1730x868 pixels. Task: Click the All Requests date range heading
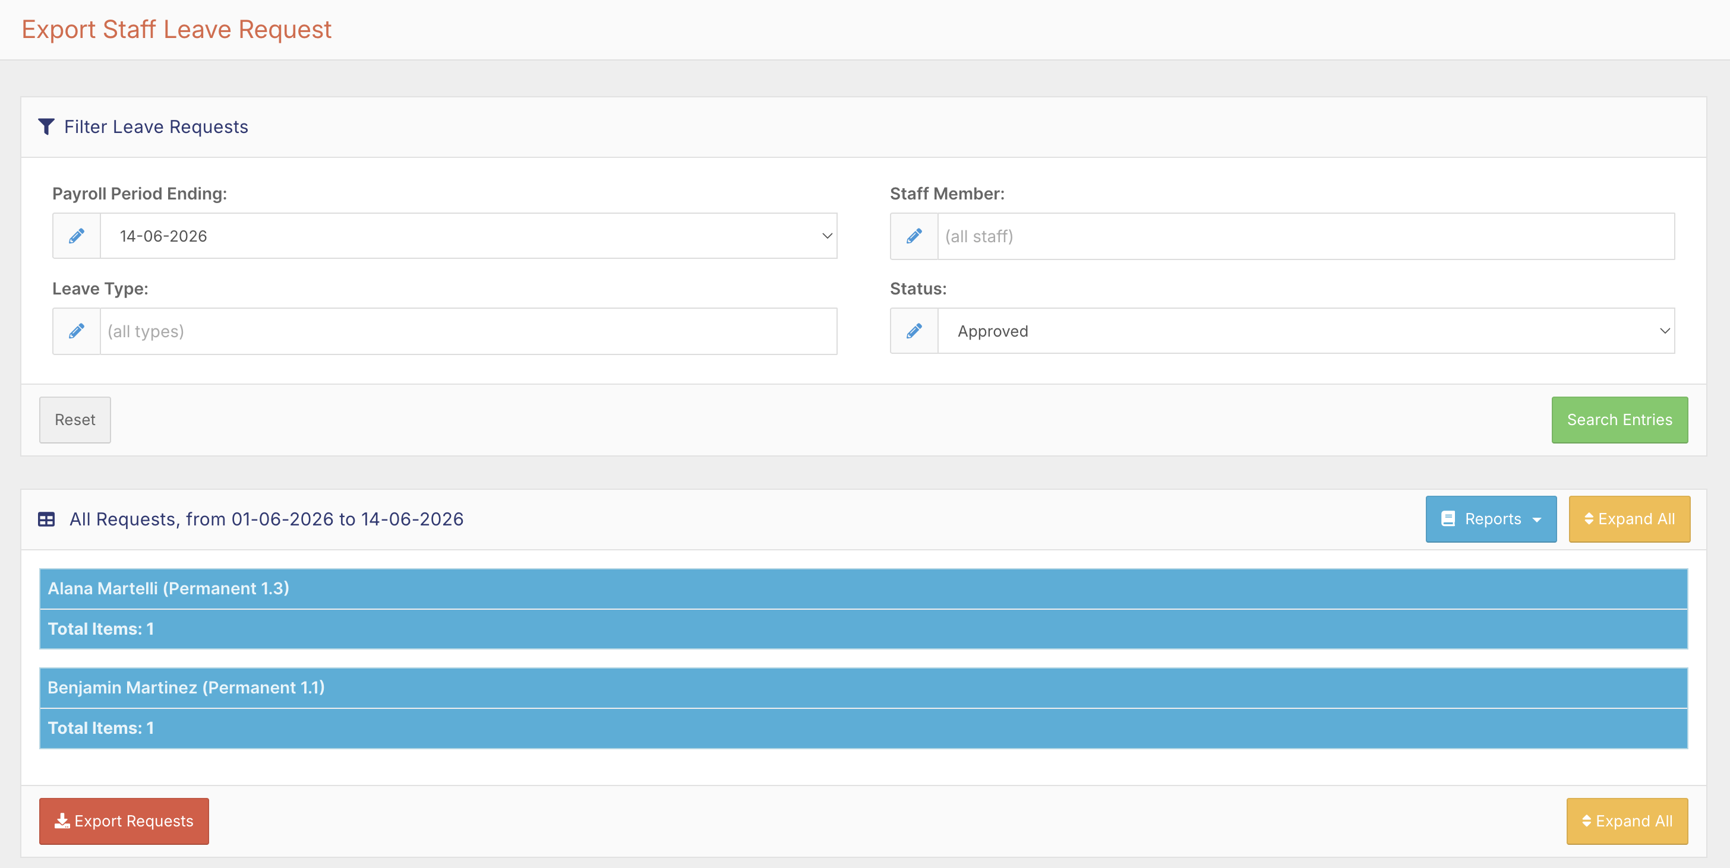267,519
